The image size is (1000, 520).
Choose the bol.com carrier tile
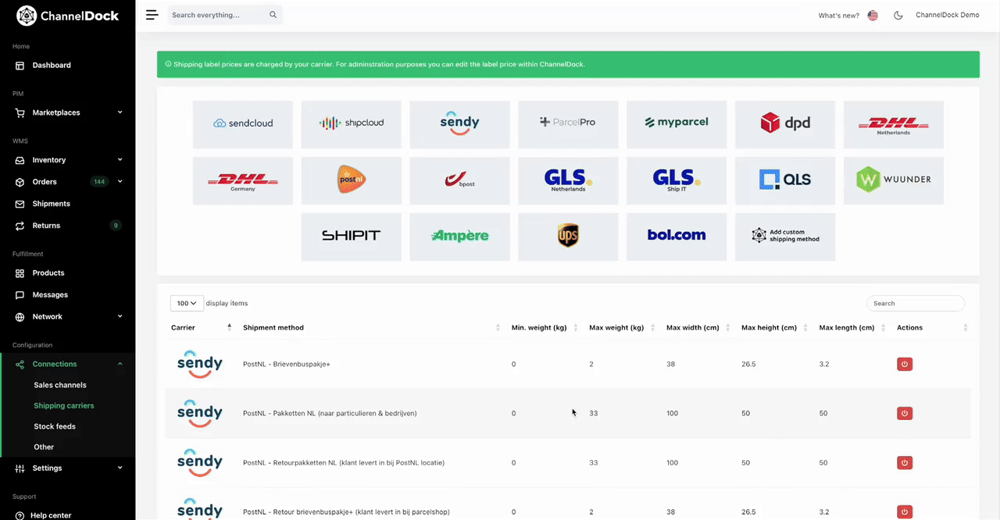click(x=677, y=237)
